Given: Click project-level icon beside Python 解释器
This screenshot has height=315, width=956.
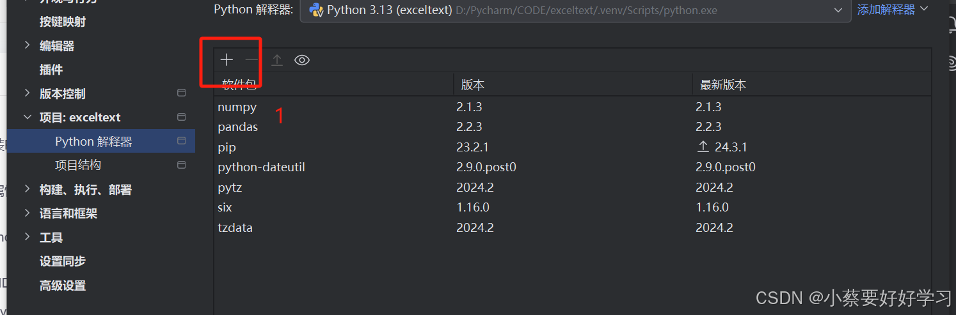Looking at the screenshot, I should tap(182, 141).
